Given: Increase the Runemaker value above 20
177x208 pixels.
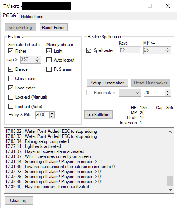Looking at the screenshot, I should (x=168, y=91).
